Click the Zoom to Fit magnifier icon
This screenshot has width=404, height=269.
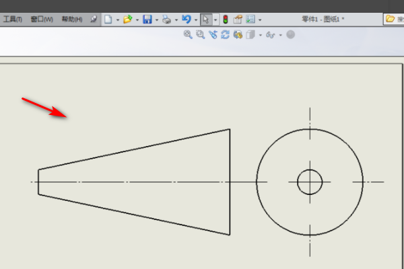pyautogui.click(x=189, y=35)
